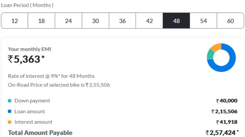Click the Down payment value ₹40,000
This screenshot has height=137, width=245.
(227, 101)
